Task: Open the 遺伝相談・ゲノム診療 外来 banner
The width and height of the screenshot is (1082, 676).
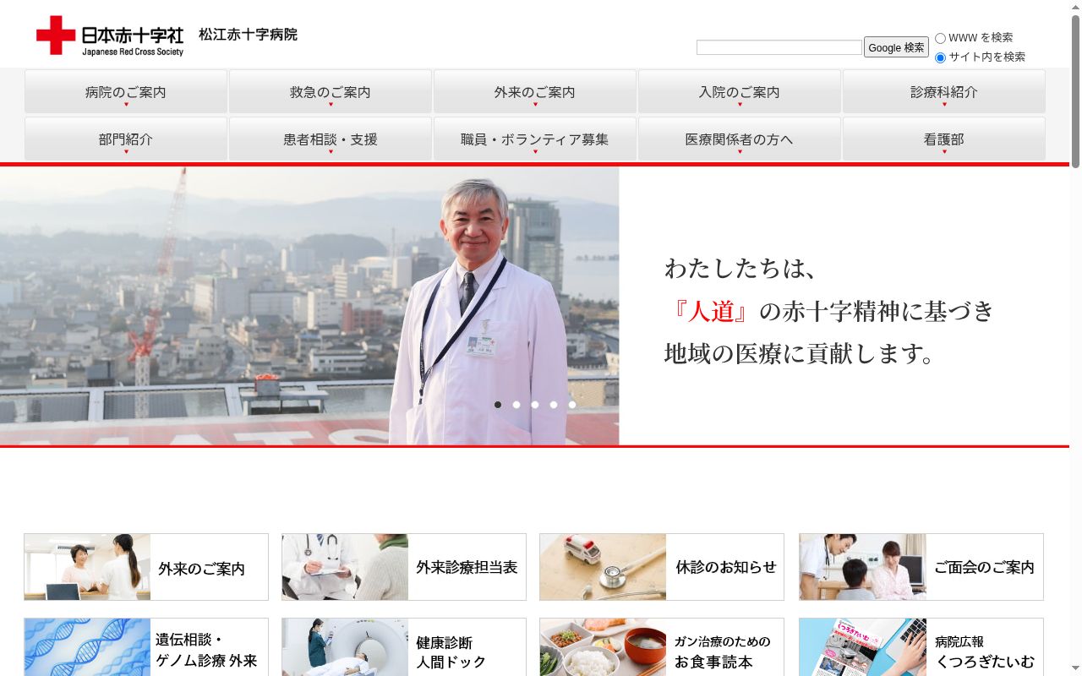Action: [x=146, y=647]
